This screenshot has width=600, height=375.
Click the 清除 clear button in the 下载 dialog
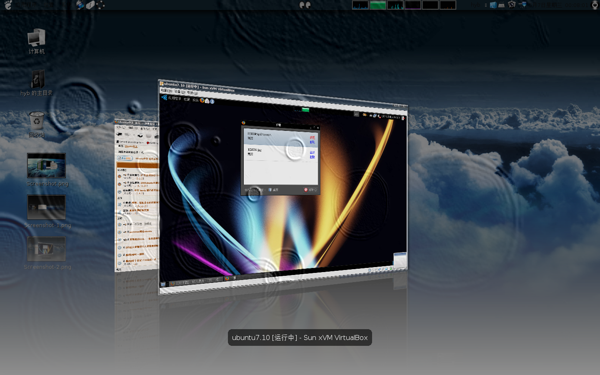[310, 190]
